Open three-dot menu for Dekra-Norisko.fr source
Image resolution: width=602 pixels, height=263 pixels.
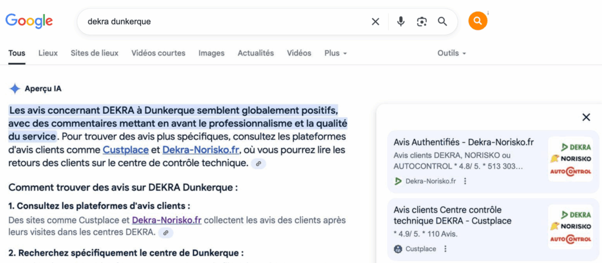point(465,181)
